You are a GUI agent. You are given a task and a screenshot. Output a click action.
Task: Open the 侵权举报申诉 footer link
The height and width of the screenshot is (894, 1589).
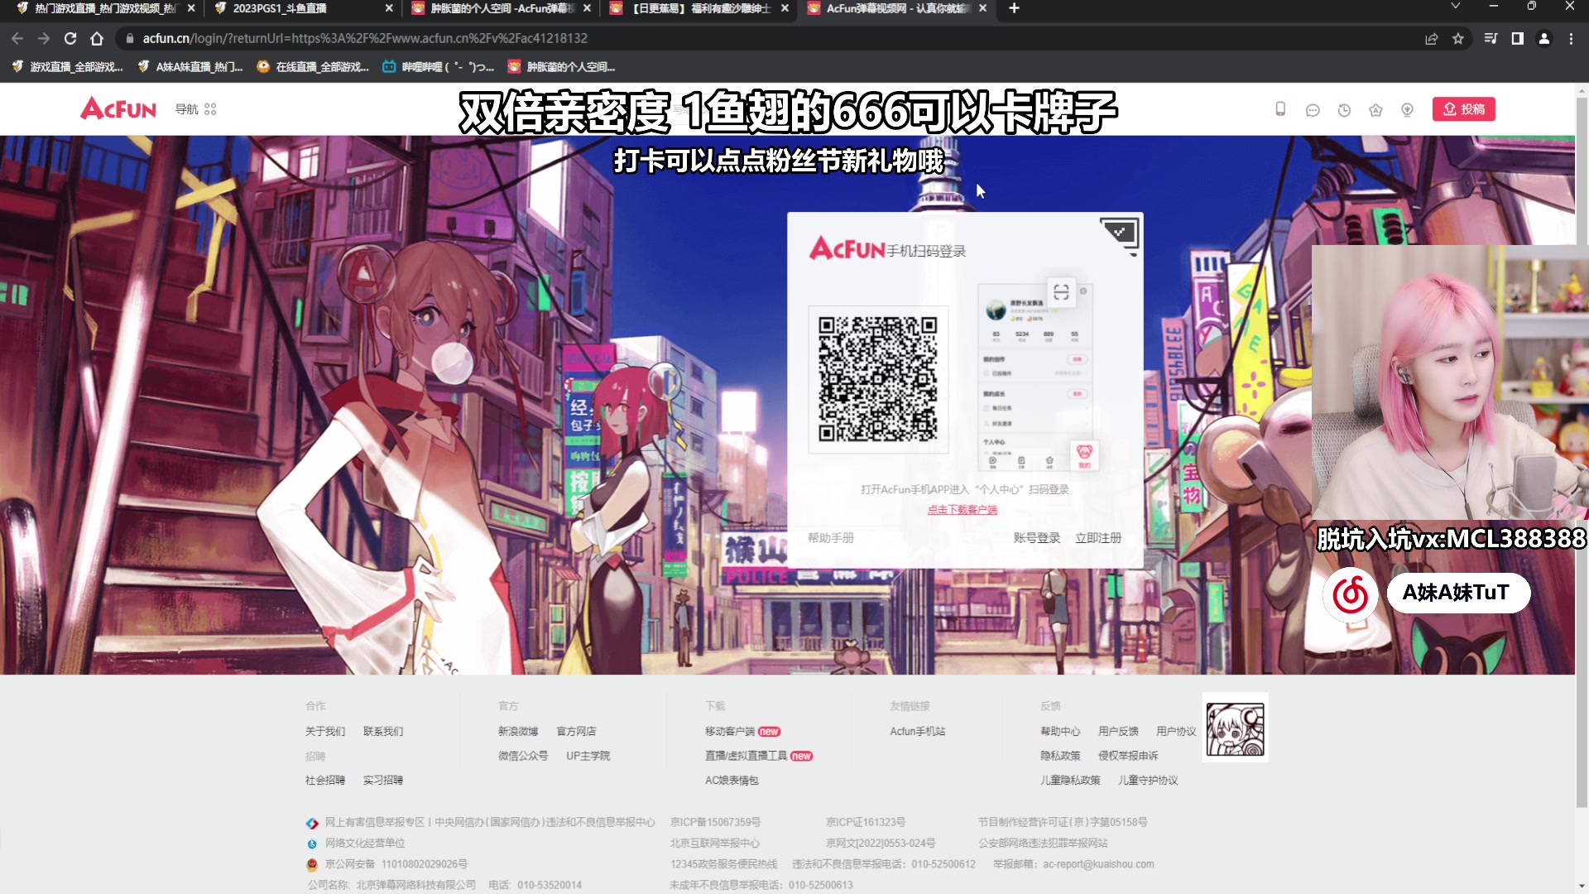point(1129,756)
